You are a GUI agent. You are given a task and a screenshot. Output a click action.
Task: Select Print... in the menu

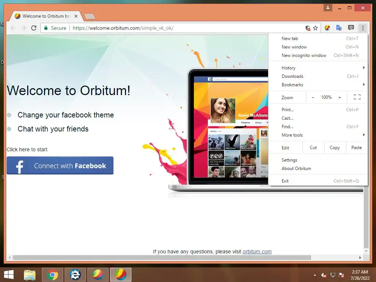click(318, 110)
